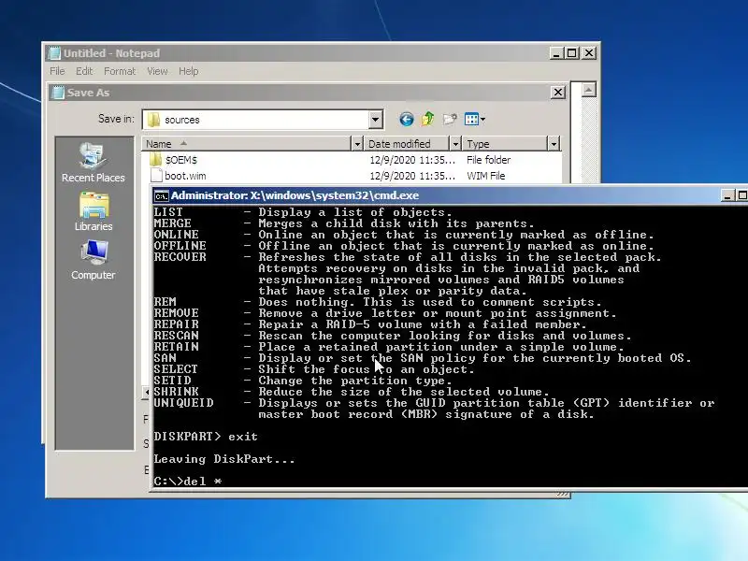Minimize the cmd.exe window
Screen dimensions: 748x561
727,195
